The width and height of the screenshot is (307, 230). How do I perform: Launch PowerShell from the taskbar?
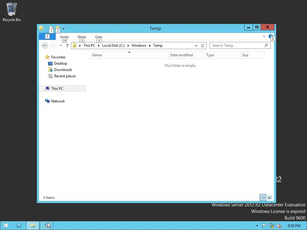tap(19, 226)
